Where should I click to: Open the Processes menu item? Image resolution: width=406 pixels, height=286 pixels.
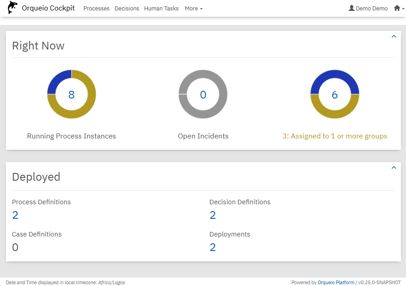[x=96, y=8]
